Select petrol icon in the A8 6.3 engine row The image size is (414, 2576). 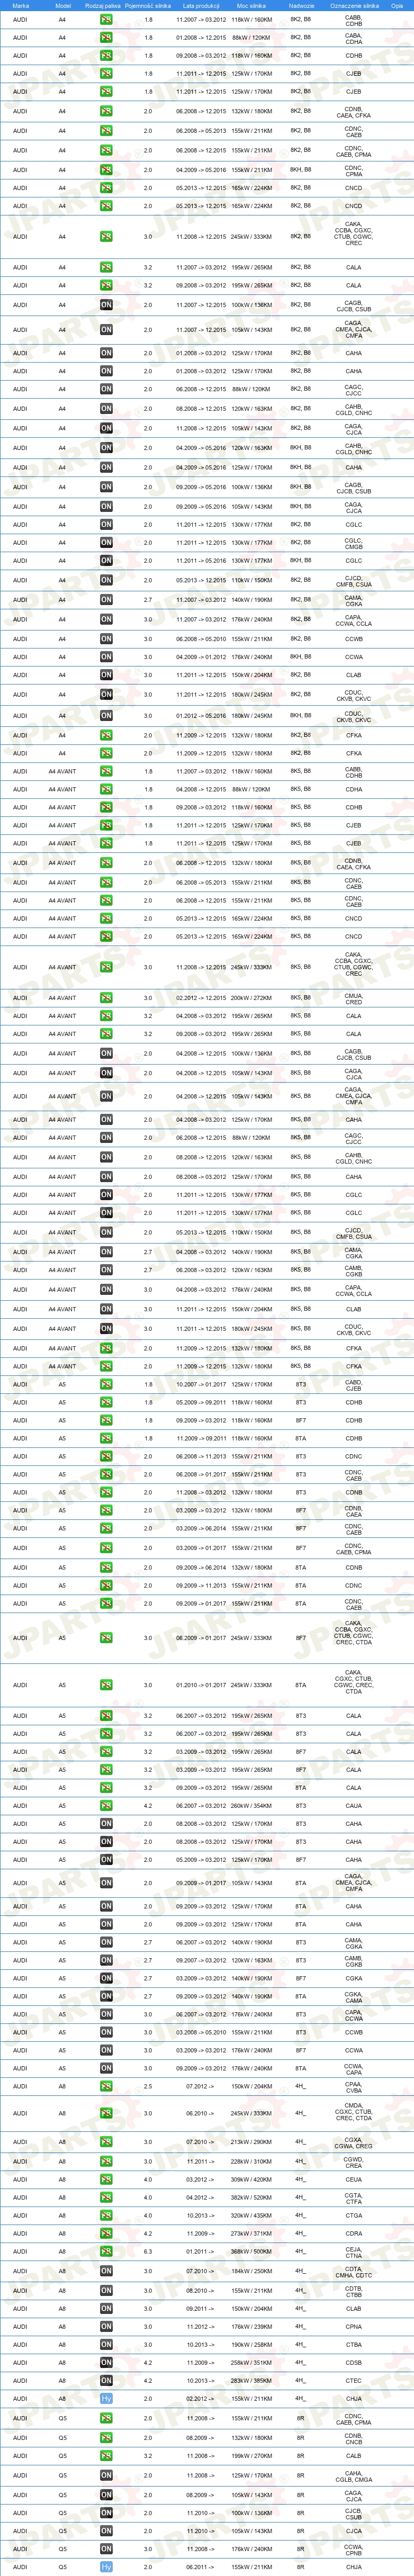pyautogui.click(x=106, y=2251)
